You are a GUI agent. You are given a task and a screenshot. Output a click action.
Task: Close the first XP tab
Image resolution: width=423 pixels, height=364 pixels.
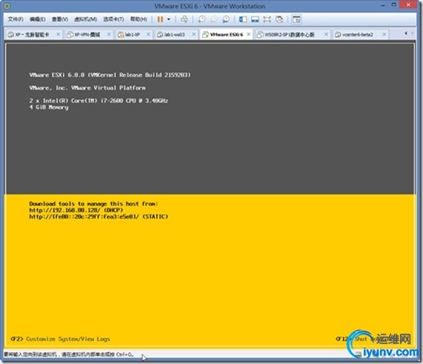click(x=58, y=34)
